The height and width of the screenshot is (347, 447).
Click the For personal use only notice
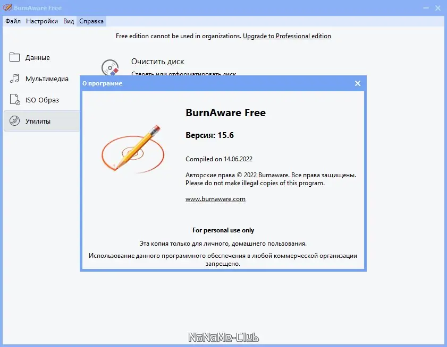(x=223, y=230)
